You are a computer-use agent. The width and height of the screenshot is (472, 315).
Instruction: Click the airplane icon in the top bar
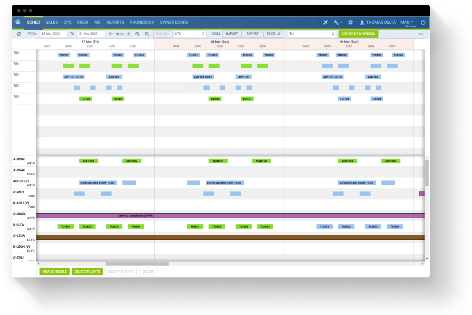coord(325,22)
